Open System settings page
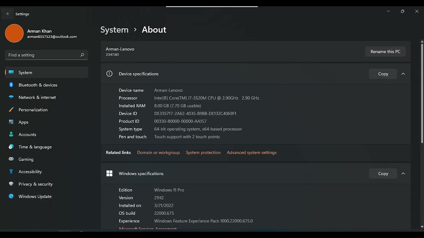The image size is (424, 238). click(47, 72)
